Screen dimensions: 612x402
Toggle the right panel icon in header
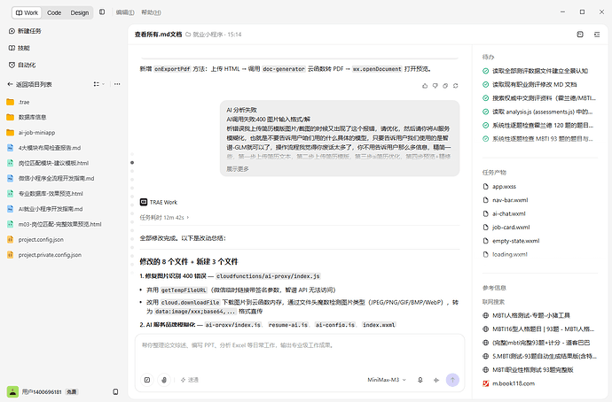(x=597, y=35)
